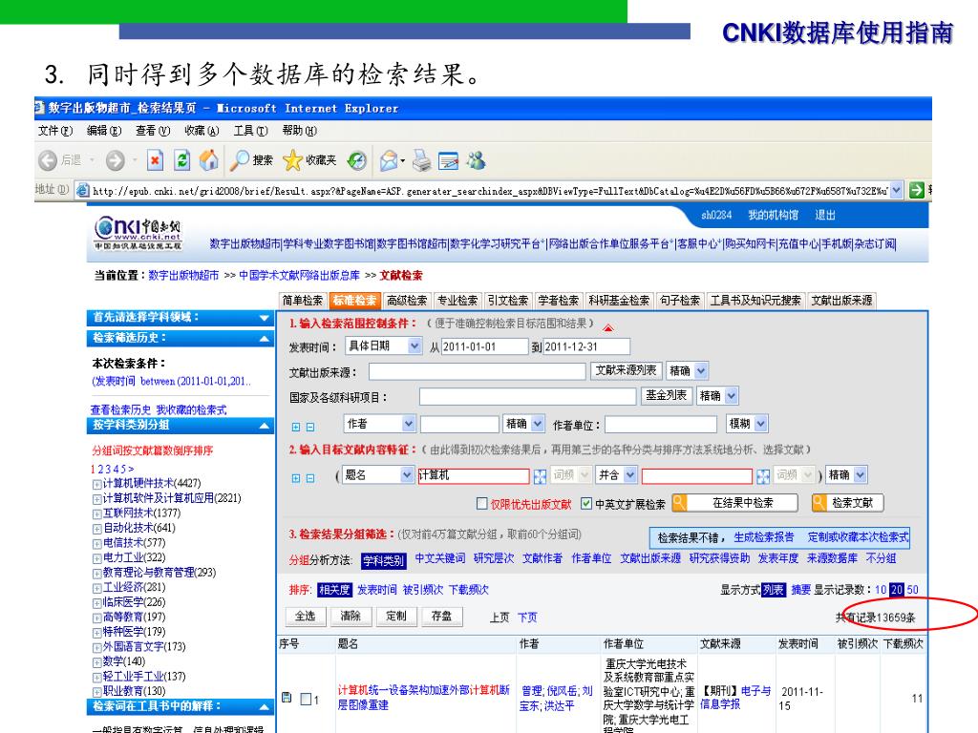Refresh the page using green arrows icon
Screen dimensions: 978x733
181,160
